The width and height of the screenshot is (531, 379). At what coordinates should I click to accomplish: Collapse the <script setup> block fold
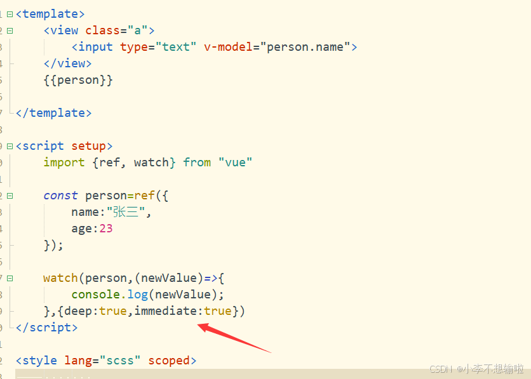[x=10, y=146]
